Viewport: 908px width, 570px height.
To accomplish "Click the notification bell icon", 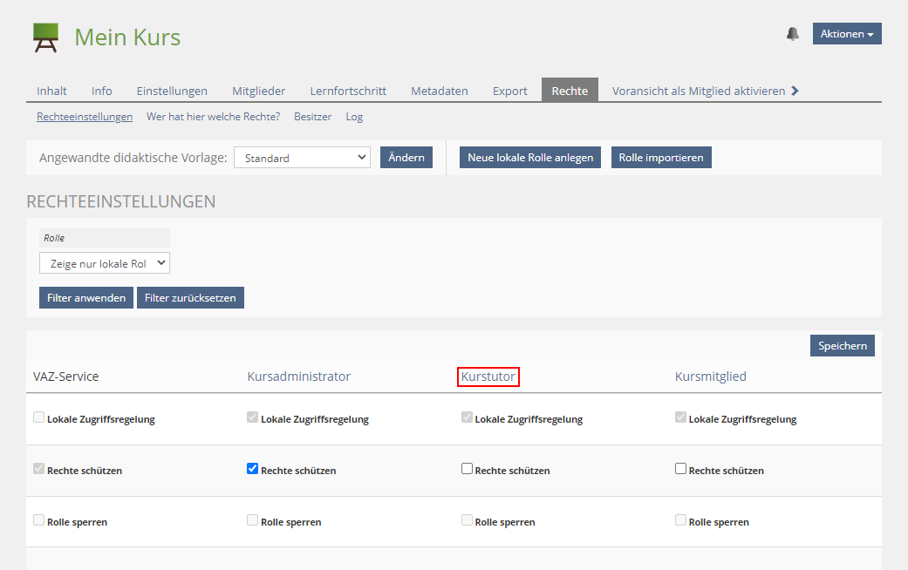I will click(x=792, y=34).
